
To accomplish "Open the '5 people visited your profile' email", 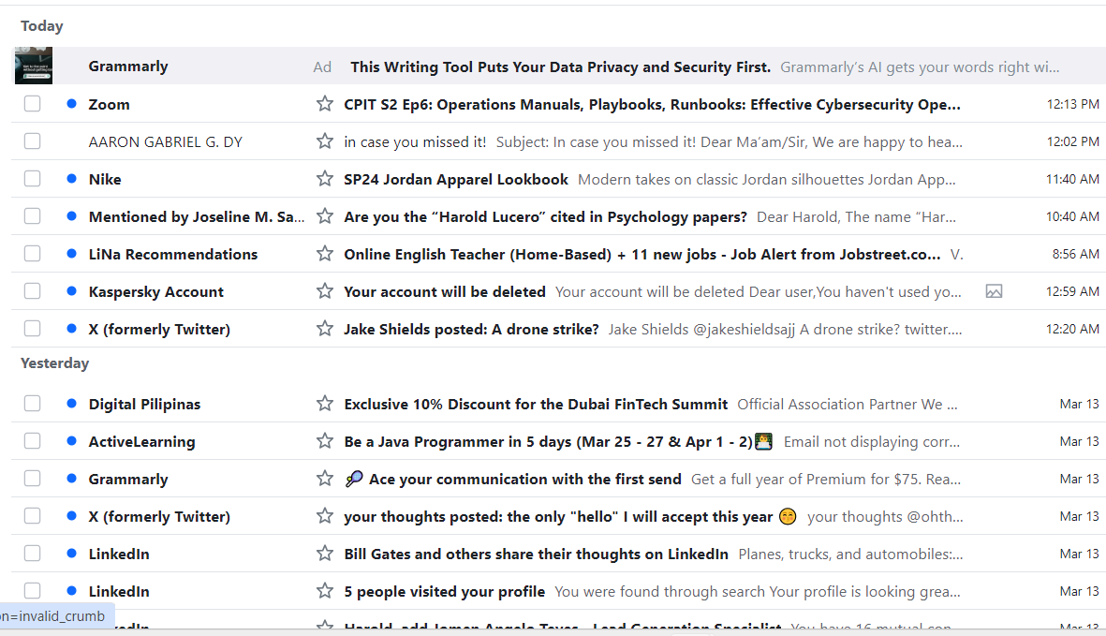I will pyautogui.click(x=445, y=591).
